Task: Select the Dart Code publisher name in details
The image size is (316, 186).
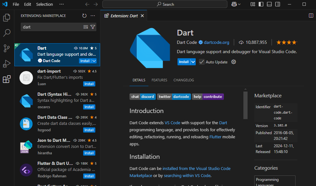Action: [186, 42]
